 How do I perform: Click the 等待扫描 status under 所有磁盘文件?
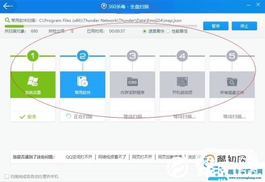point(234,117)
